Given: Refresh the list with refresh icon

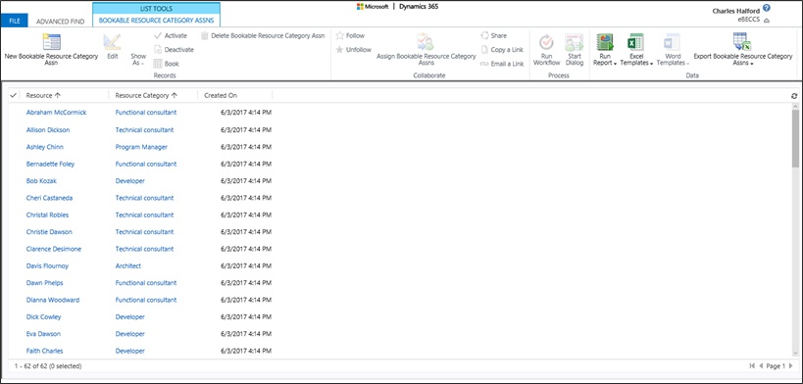Looking at the screenshot, I should (794, 96).
